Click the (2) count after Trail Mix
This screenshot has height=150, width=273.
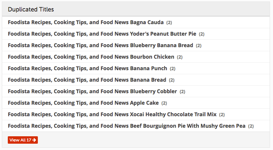[x=222, y=115]
